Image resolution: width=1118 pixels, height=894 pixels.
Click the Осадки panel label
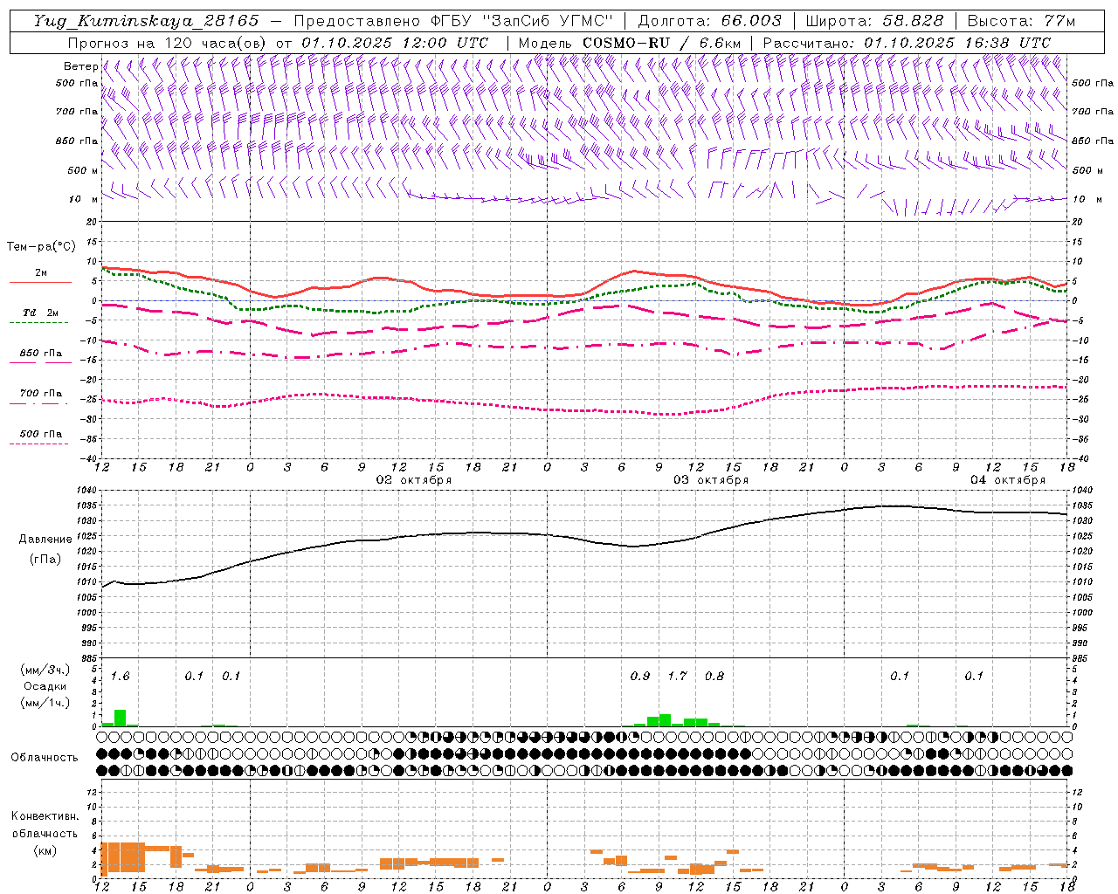pyautogui.click(x=45, y=686)
